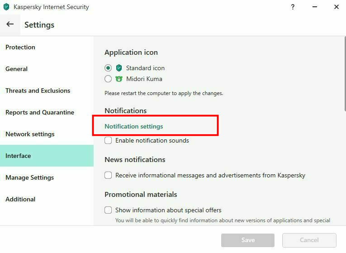This screenshot has height=253, width=346.
Task: Select the Interface section
Action: tap(47, 156)
